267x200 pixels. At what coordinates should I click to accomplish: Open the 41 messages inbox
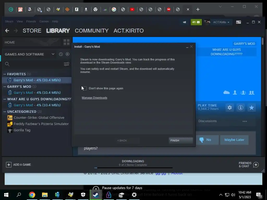pos(196,22)
